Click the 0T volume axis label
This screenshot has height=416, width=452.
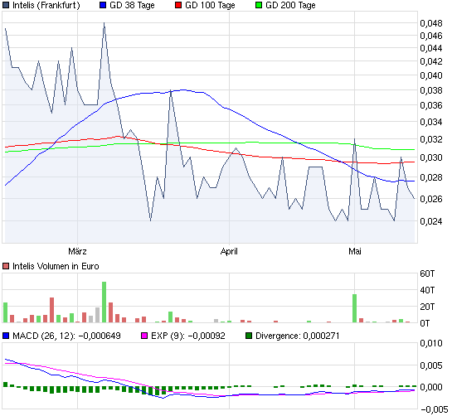(x=425, y=323)
